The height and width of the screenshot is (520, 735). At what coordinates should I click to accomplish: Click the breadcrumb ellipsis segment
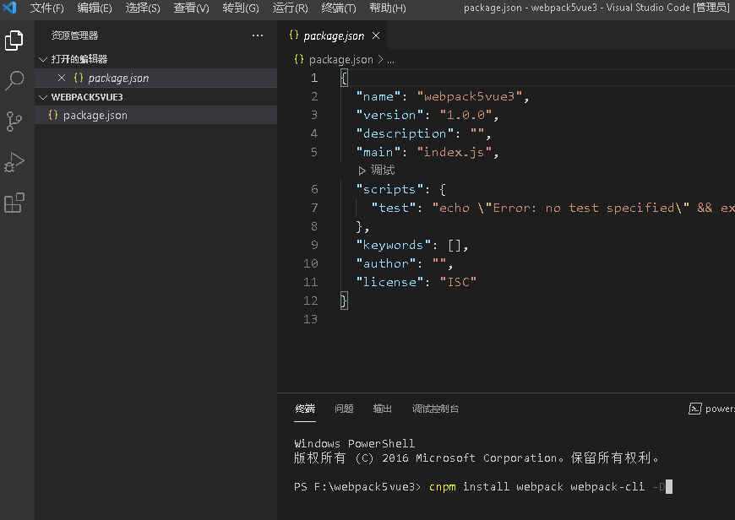pos(390,61)
